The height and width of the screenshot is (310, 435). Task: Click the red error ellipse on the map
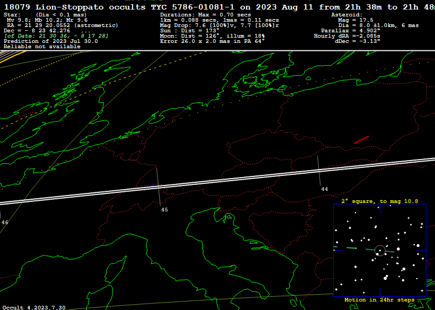(361, 140)
